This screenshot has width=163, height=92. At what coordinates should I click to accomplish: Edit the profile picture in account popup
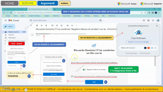[141, 35]
